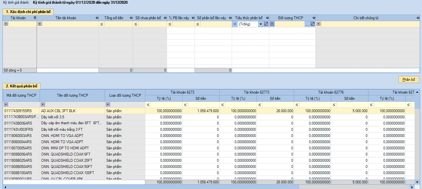Switch to tab 1. Xác định chi phí phân bổ
Image resolution: width=422 pixels, height=189 pixels.
tap(28, 11)
